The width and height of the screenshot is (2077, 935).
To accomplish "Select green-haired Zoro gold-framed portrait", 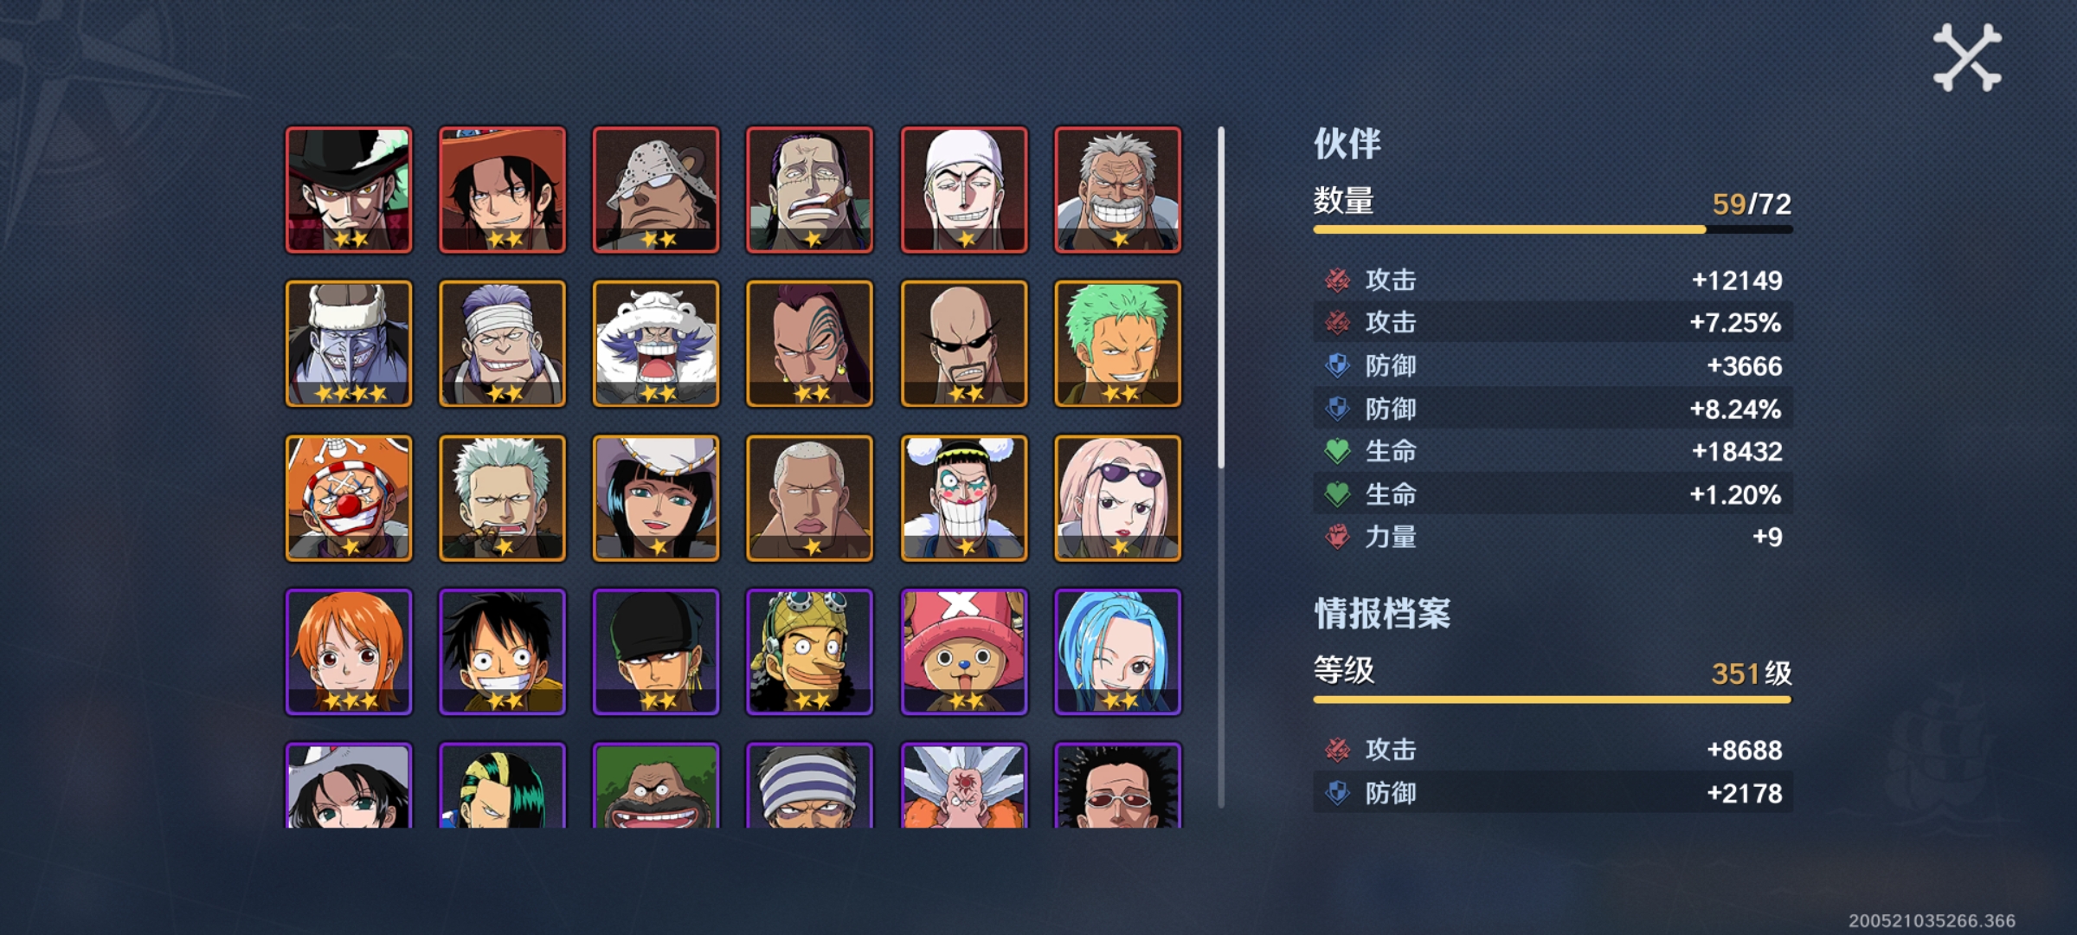I will click(1118, 344).
